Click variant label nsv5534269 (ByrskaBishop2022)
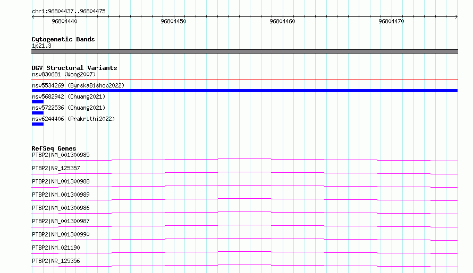This screenshot has height=273, width=473. click(x=78, y=85)
